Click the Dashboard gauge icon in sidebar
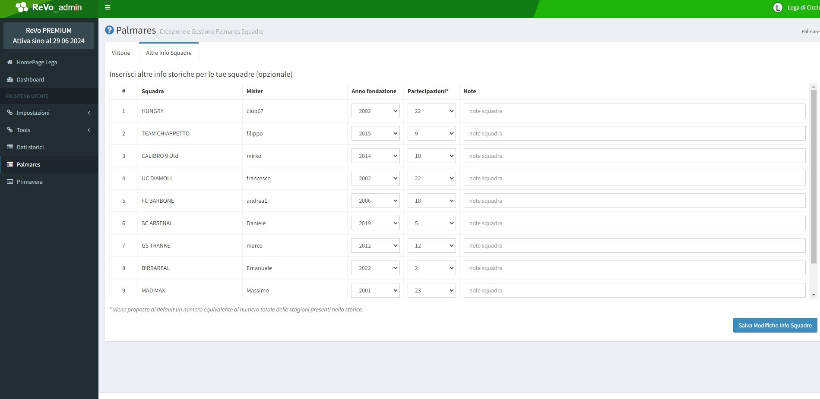 point(9,79)
